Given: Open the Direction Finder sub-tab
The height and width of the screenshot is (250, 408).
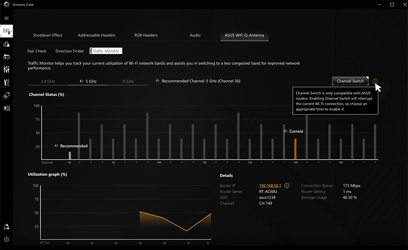Looking at the screenshot, I should click(70, 51).
